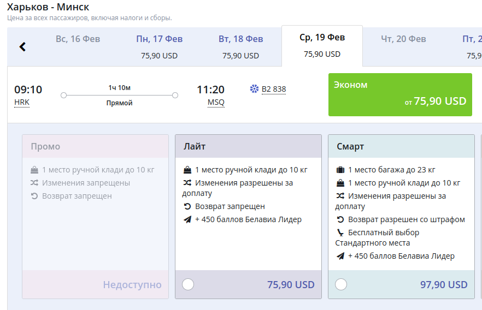
Task: Click the plane points icon in Лайт card
Action: [187, 220]
